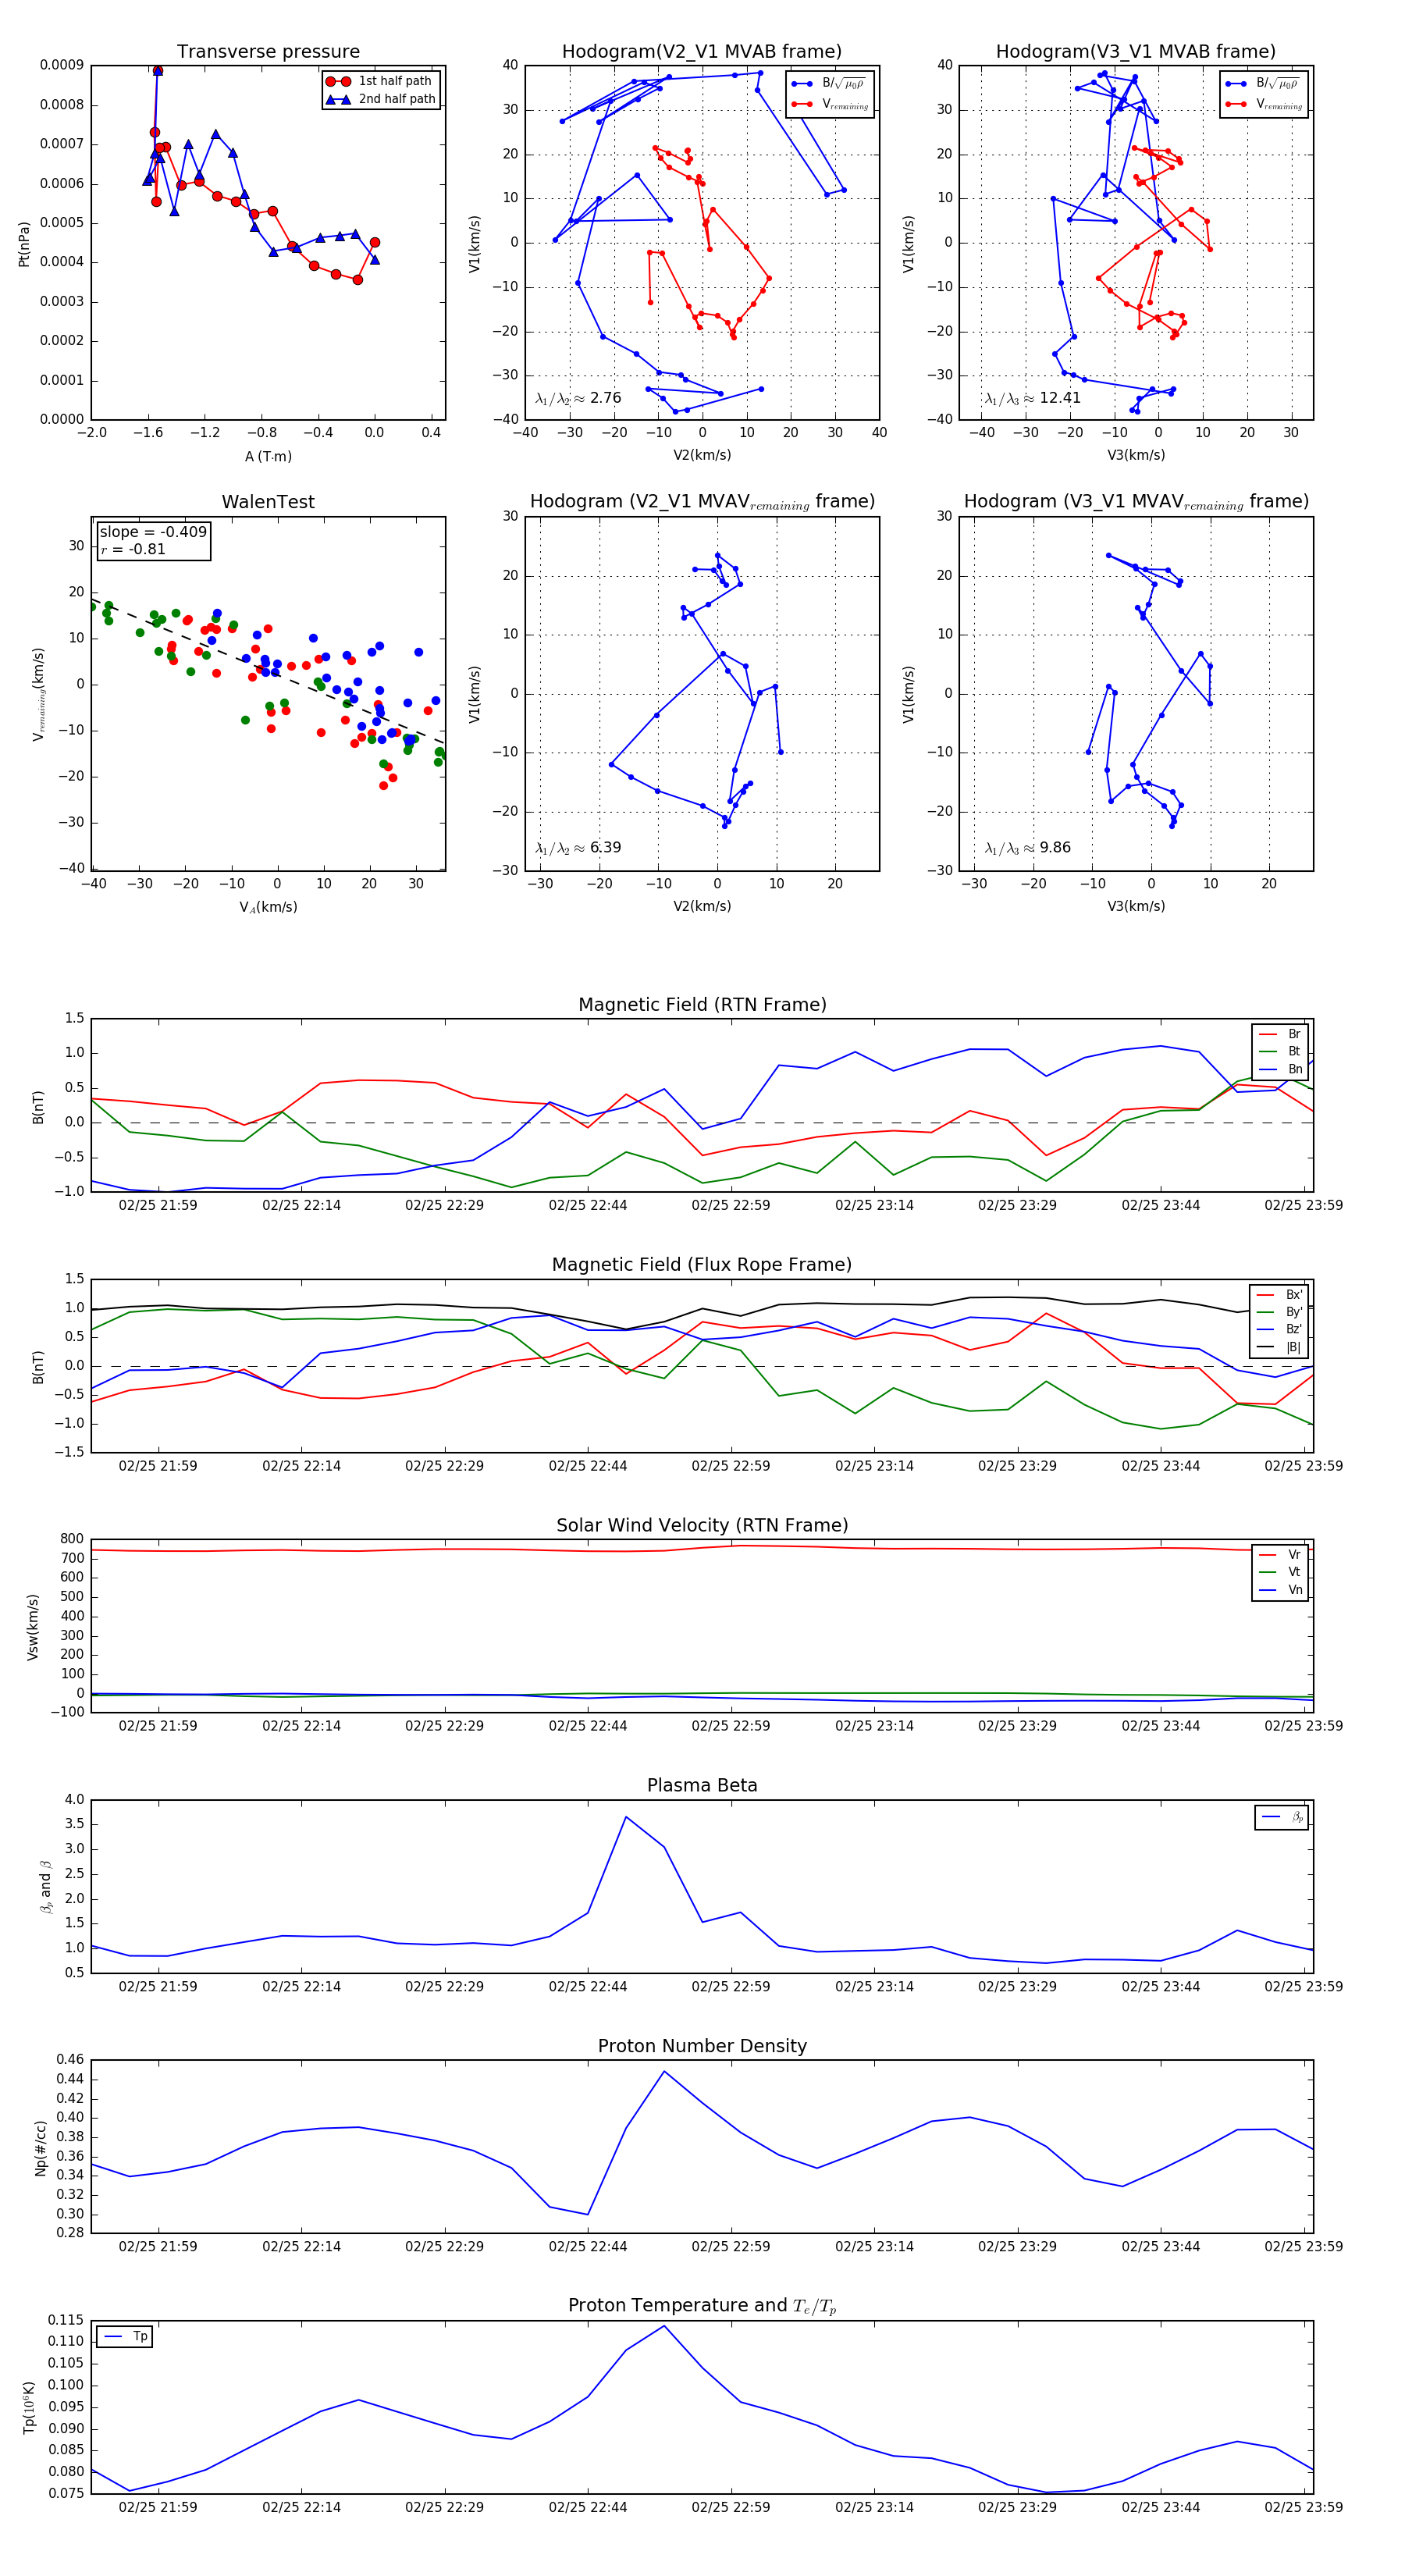Screen dimensions: 1405x2576
Task: Click the "Transverse pressure" plot title
Action: (268, 51)
